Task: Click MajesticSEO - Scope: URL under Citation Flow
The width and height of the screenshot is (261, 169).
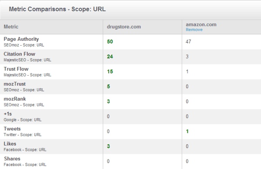Action: tap(27, 60)
